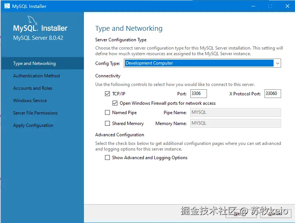The width and height of the screenshot is (295, 223).
Task: Check Show Advanced and Logging Options
Action: 107,158
